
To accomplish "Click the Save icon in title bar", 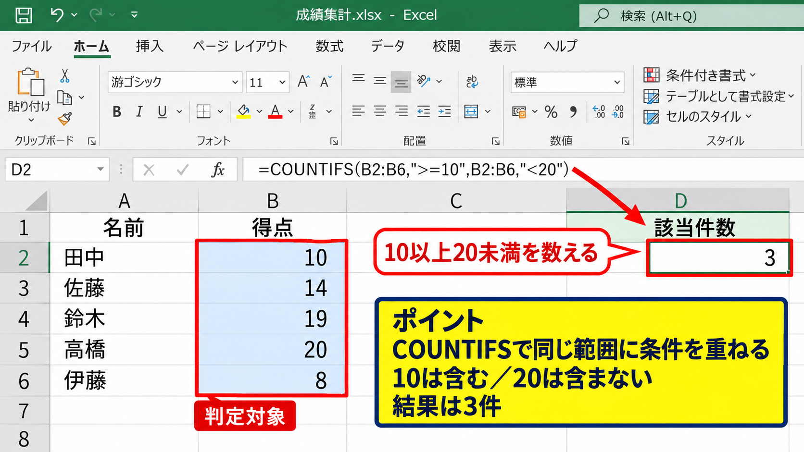I will [x=24, y=15].
